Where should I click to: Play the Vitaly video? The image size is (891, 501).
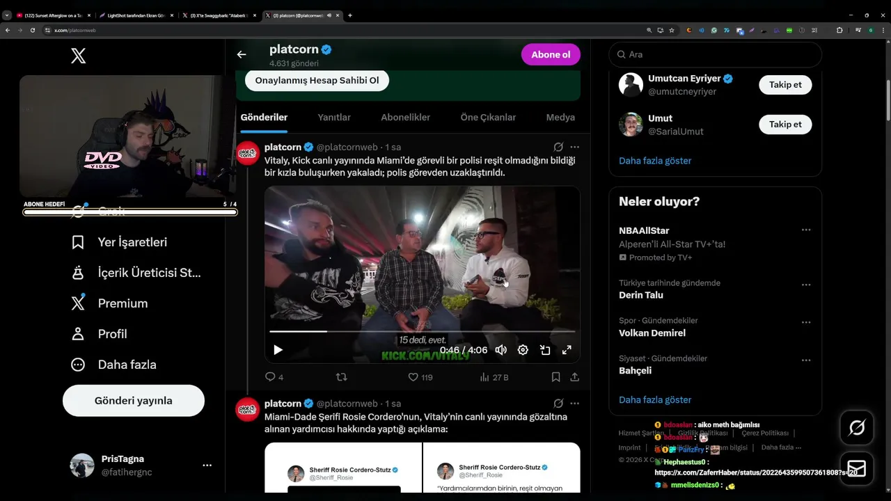[278, 350]
